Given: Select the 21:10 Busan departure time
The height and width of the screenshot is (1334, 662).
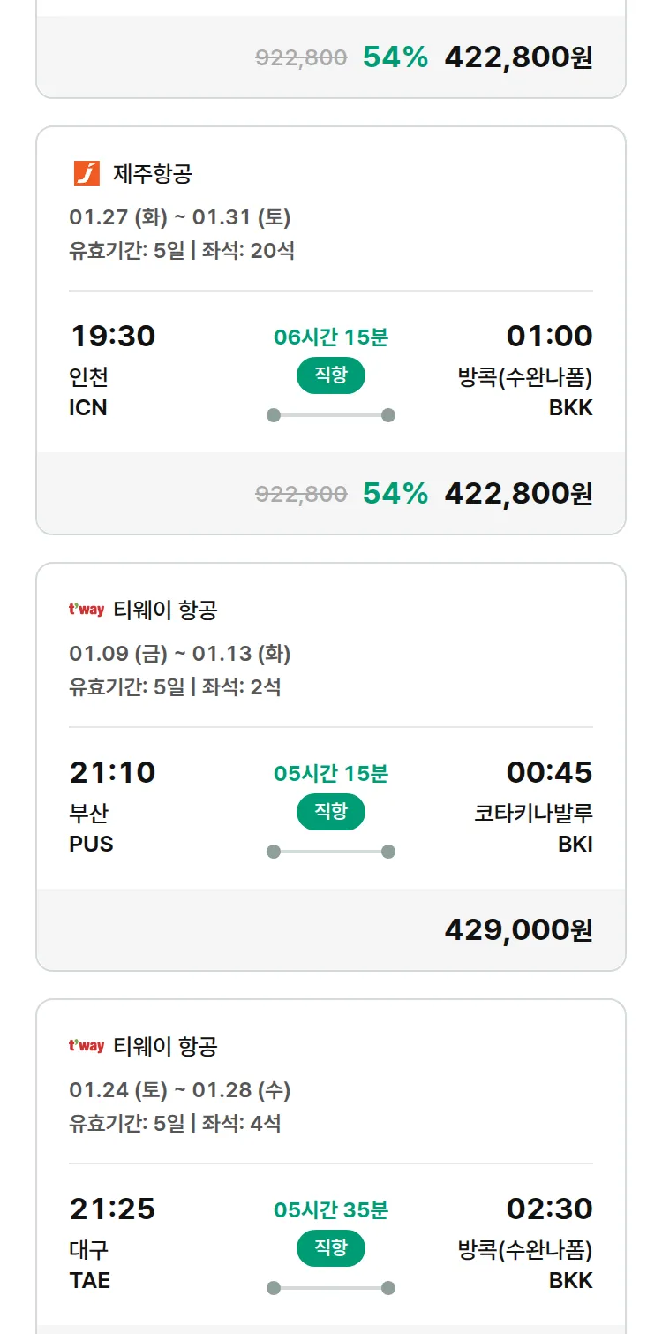Looking at the screenshot, I should pos(112,772).
